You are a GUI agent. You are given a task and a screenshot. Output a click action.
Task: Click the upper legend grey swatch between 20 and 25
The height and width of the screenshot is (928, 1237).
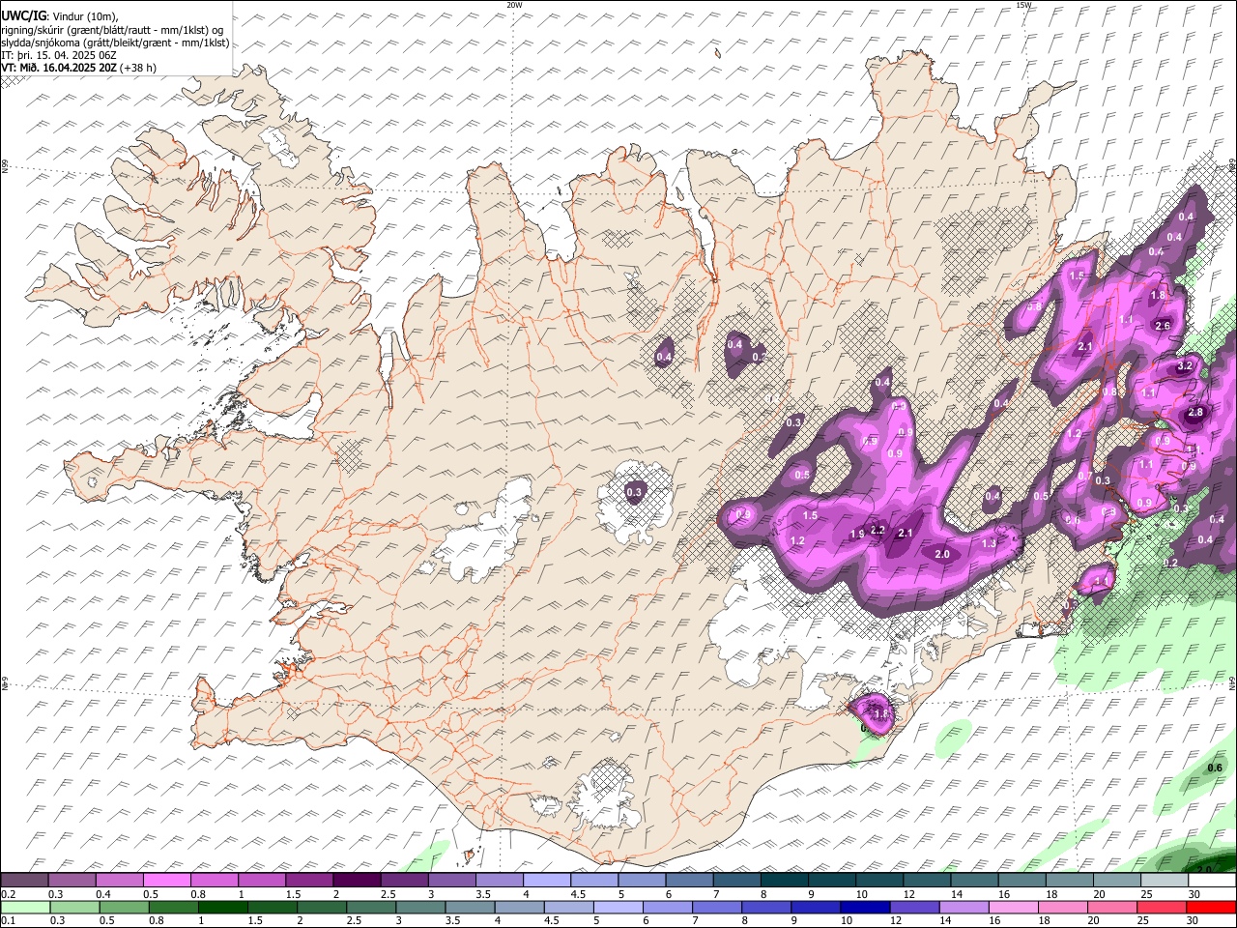[x=1117, y=881]
